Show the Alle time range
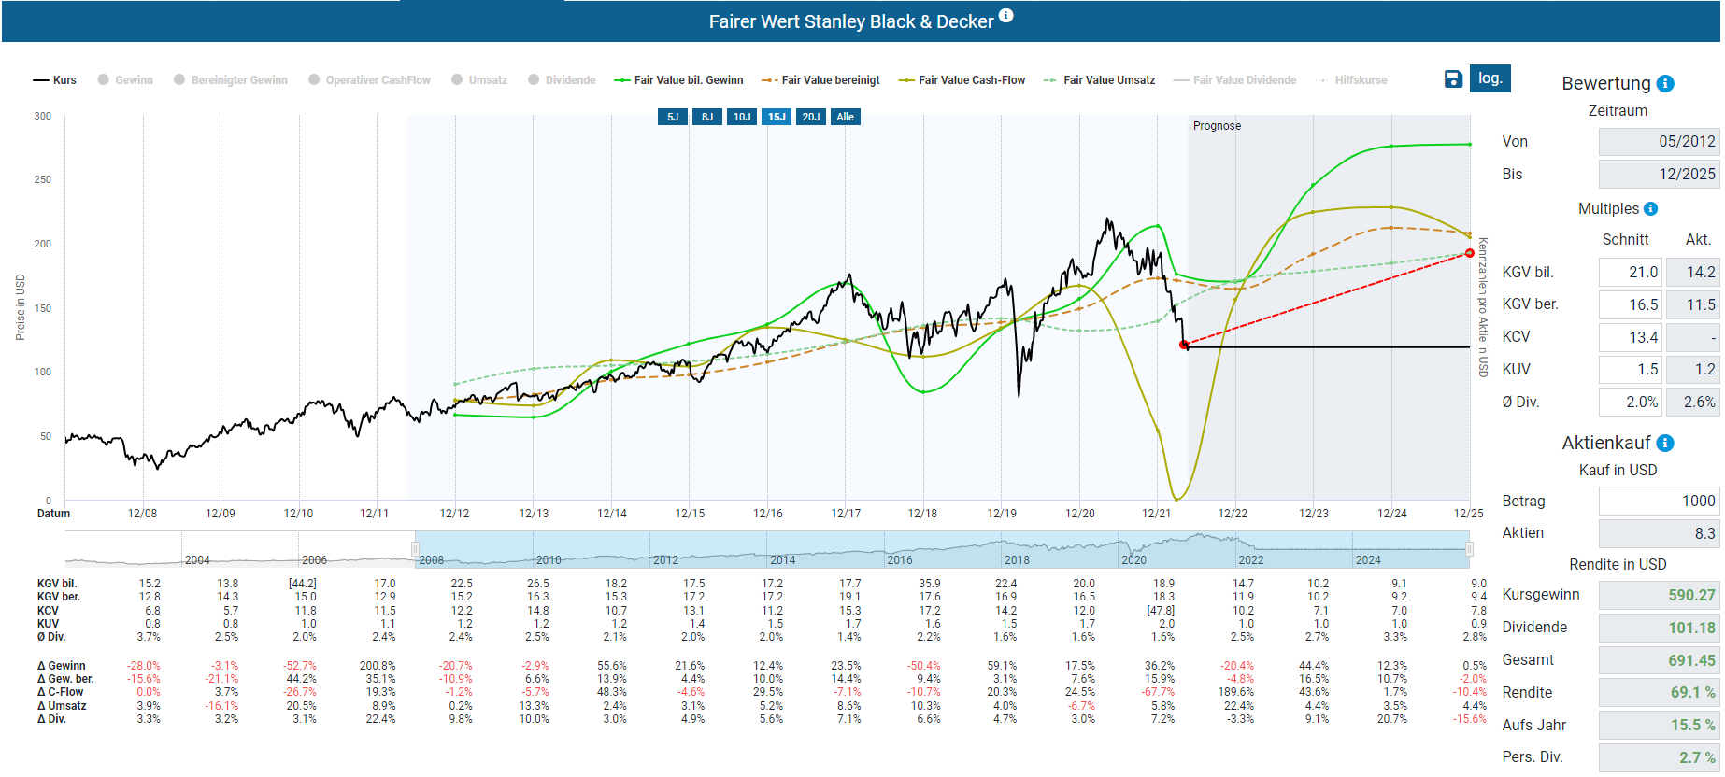The height and width of the screenshot is (777, 1725). [x=845, y=117]
